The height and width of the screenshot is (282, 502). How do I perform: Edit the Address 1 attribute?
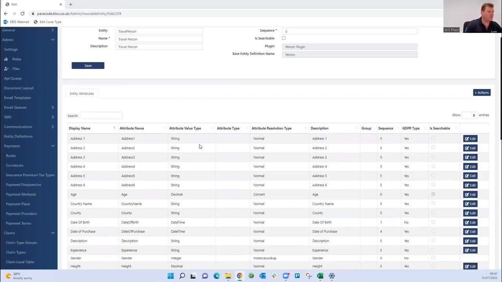(x=470, y=139)
